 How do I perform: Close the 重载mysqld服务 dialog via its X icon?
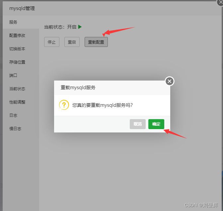pos(170,81)
